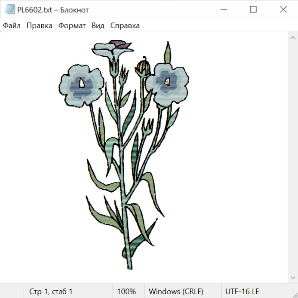The image size is (298, 298).
Task: Minimize the Notepad window
Action: pyautogui.click(x=223, y=10)
